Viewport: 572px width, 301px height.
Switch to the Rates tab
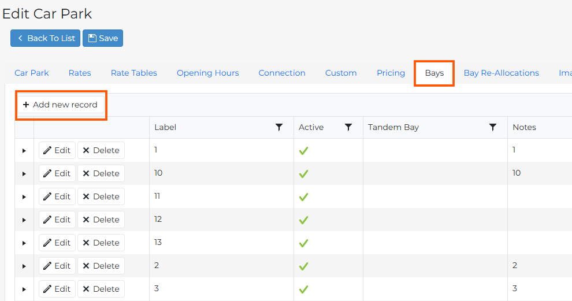coord(80,73)
